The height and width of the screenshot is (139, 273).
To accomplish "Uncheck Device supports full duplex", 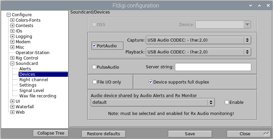I will tap(151, 82).
